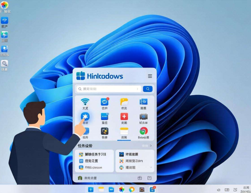This screenshot has height=193, width=251.
Task: Open the first right-card entry with dark blue icon
Action: 129,154
